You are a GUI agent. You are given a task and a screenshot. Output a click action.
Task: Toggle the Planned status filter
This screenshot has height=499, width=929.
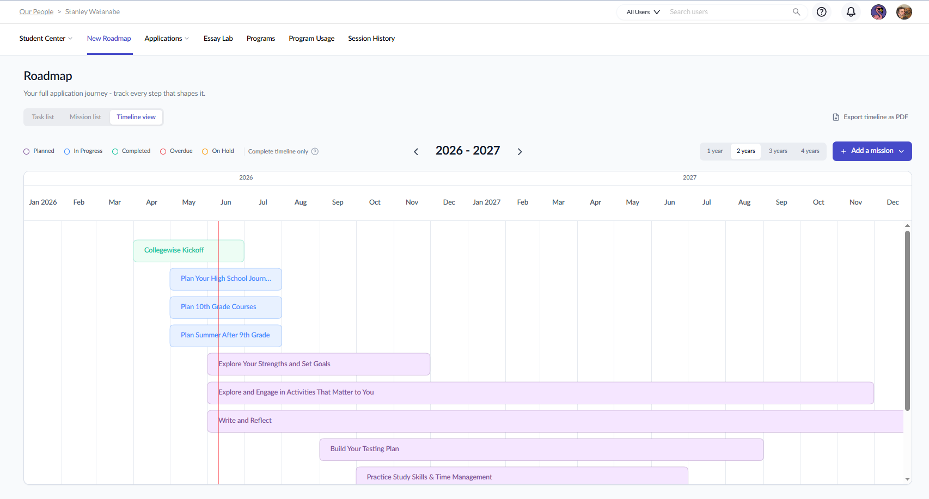click(x=39, y=151)
